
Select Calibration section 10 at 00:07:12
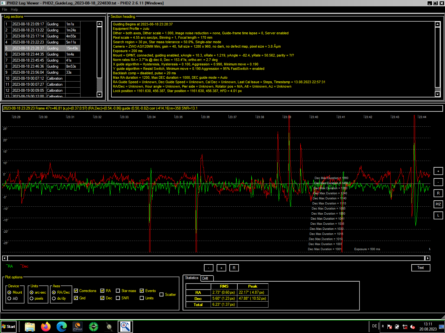(x=42, y=78)
